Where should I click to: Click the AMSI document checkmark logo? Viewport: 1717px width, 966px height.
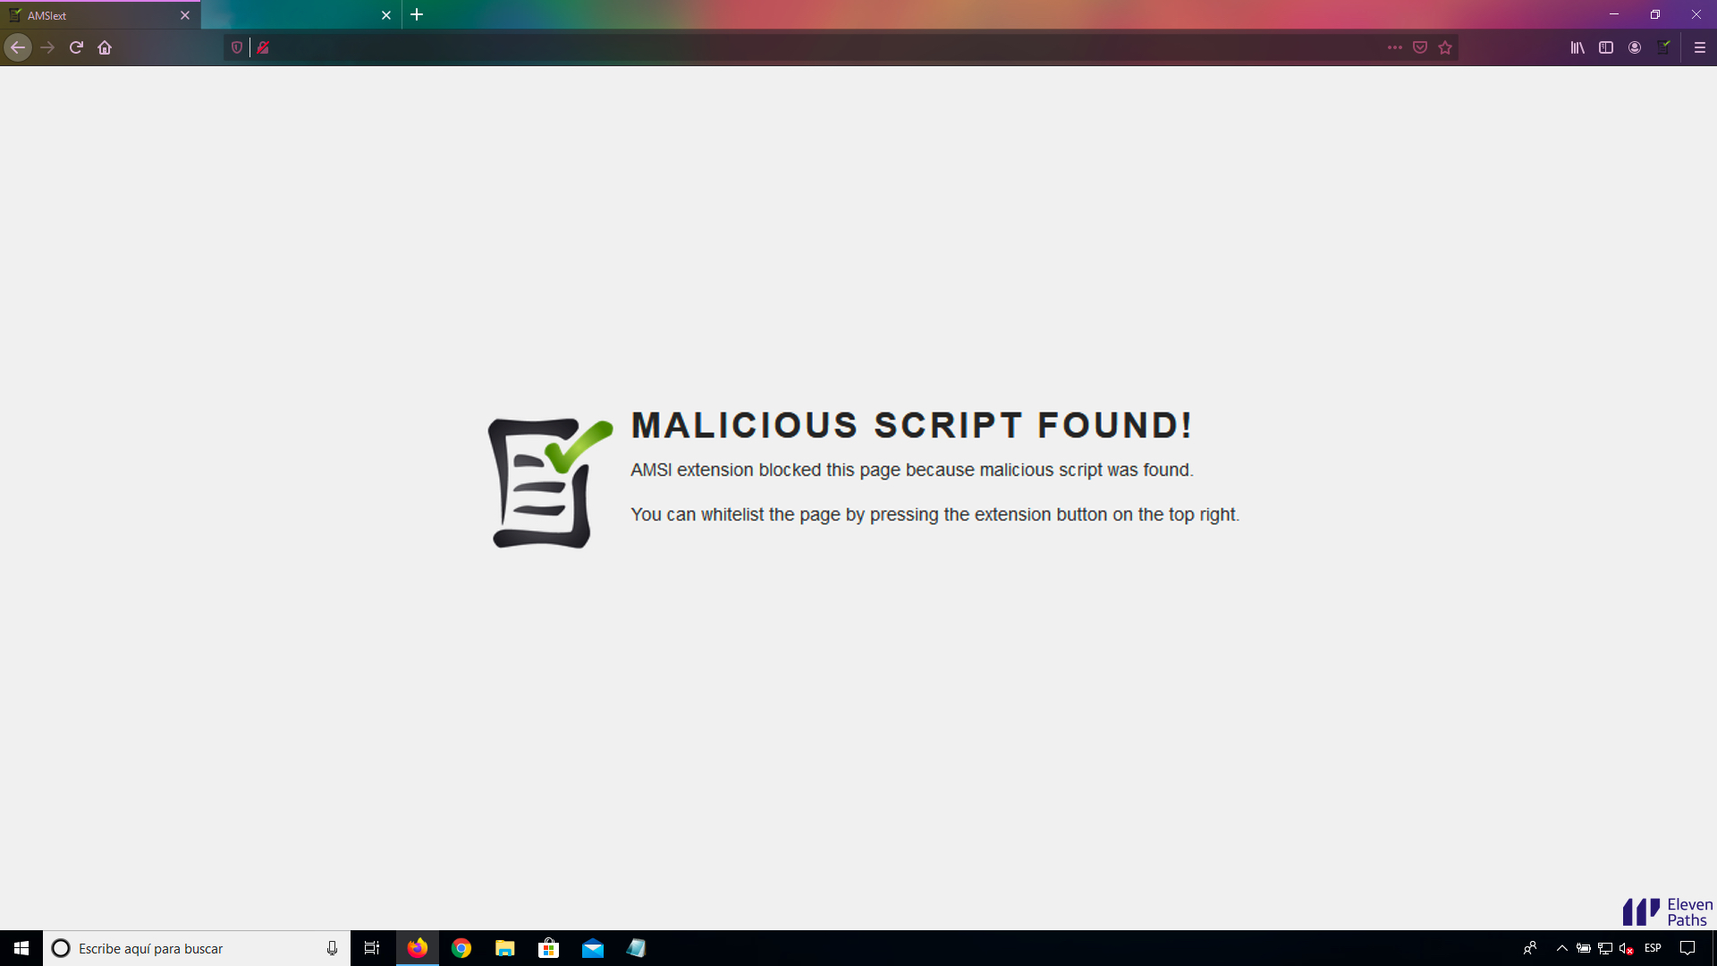[x=550, y=483]
